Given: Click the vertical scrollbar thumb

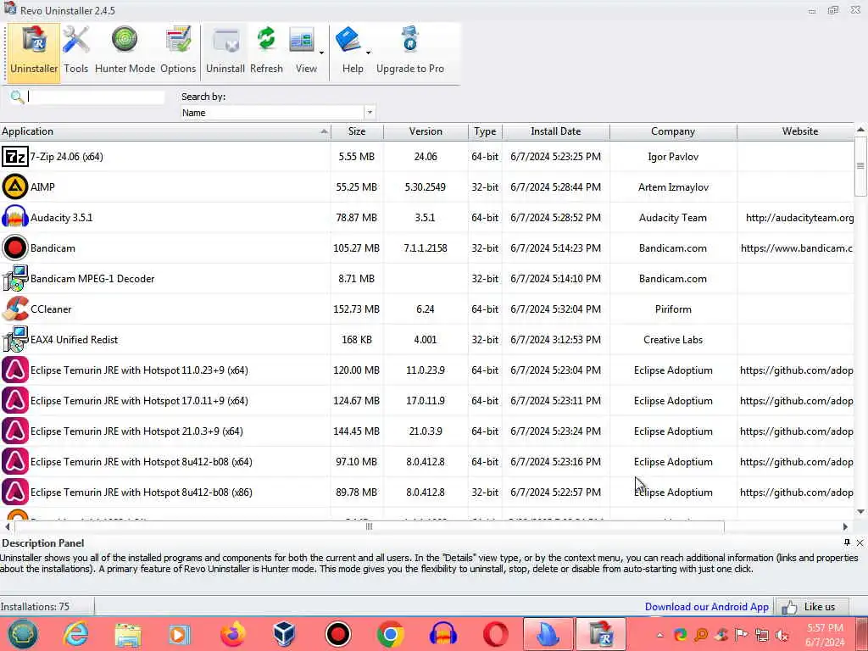Looking at the screenshot, I should point(860,166).
